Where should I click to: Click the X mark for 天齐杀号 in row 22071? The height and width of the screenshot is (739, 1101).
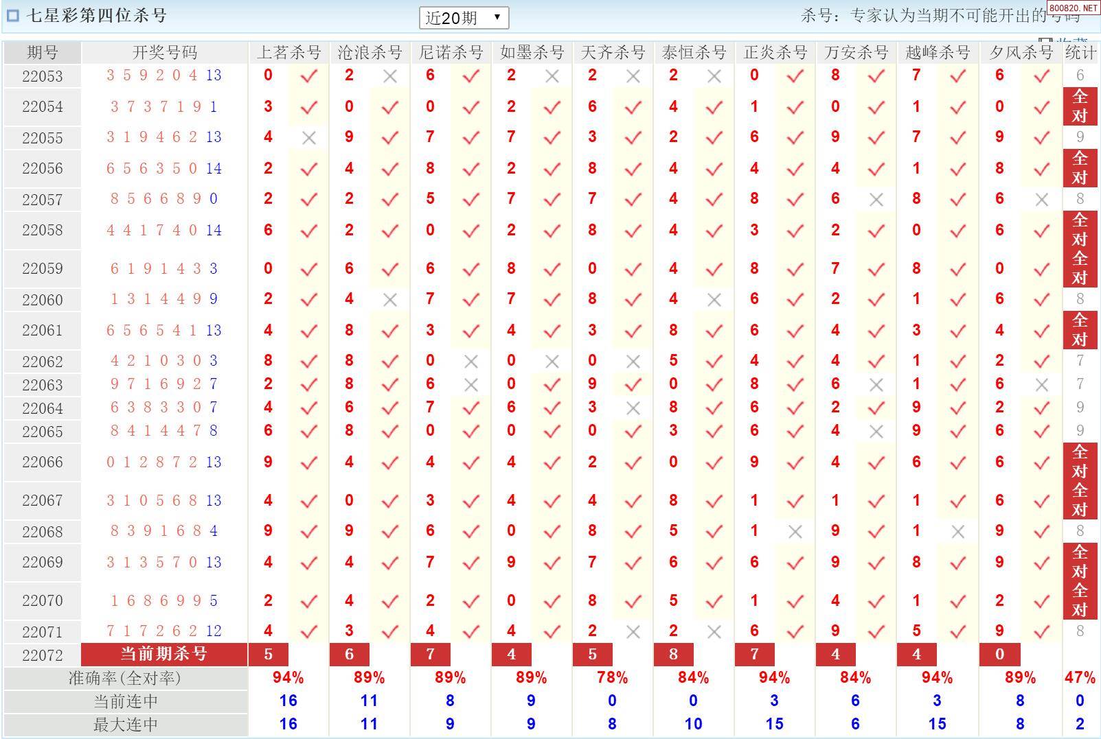633,632
